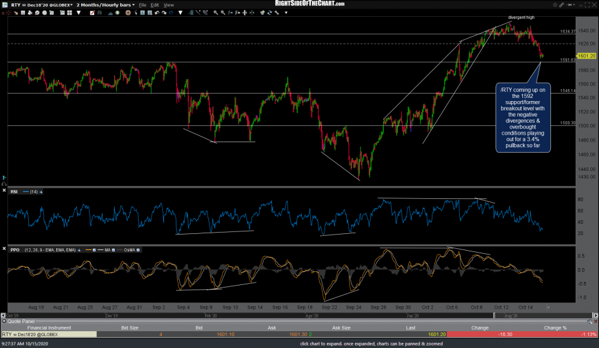The image size is (599, 348).
Task: Open the RTY Dec18'20 symbol dropdown
Action: click(x=41, y=4)
